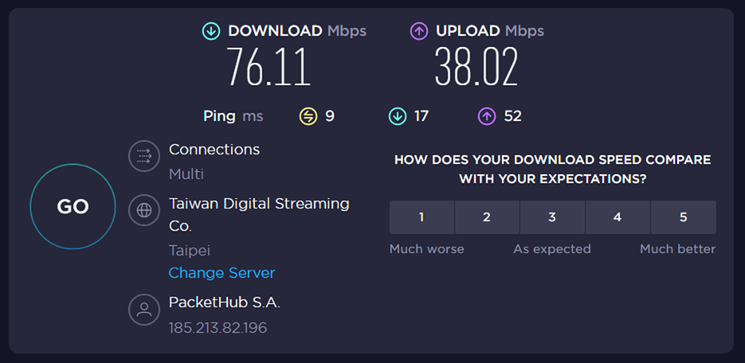Viewport: 745px width, 363px height.
Task: Click the 76.11 download speed result
Action: (x=269, y=67)
